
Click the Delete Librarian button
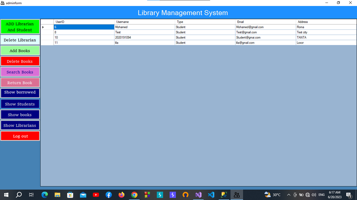pos(20,40)
